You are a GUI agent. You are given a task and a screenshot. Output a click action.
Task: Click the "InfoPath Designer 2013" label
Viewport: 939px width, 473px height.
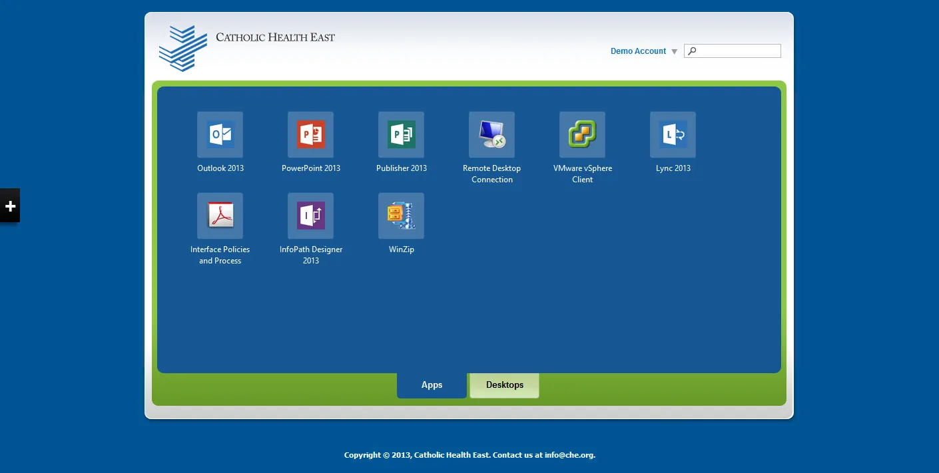(x=311, y=255)
